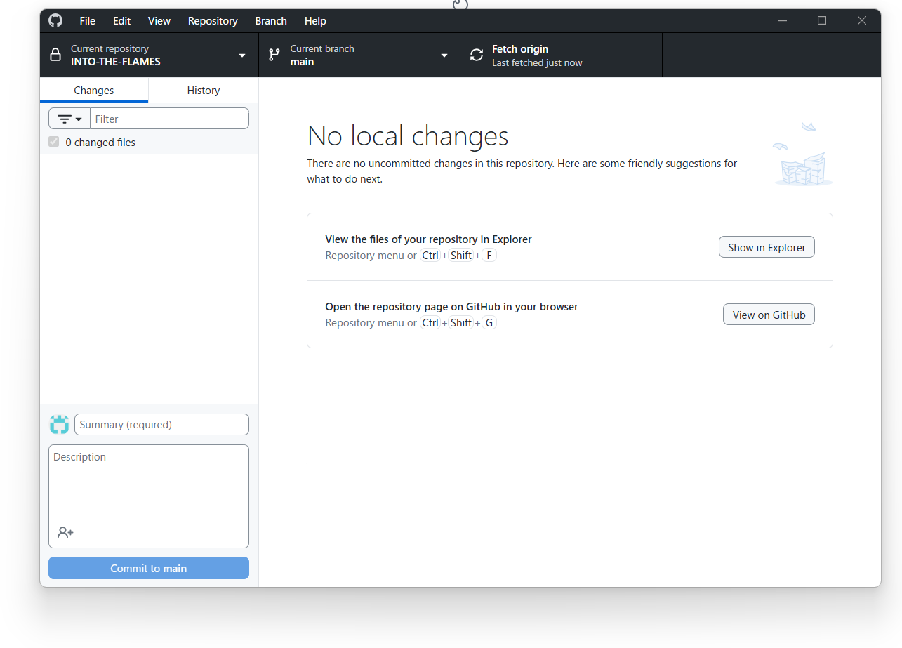This screenshot has height=648, width=902.
Task: Click the lock icon beside Current repository
Action: [55, 55]
